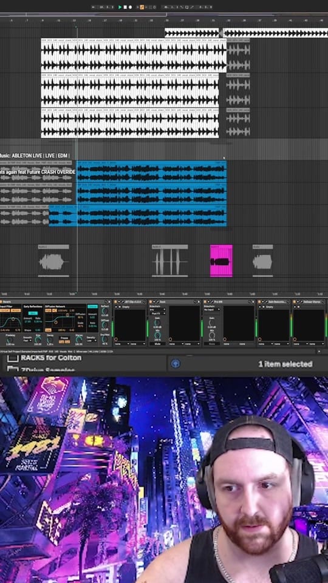Select the RACKS for Colton folder name

51,358
